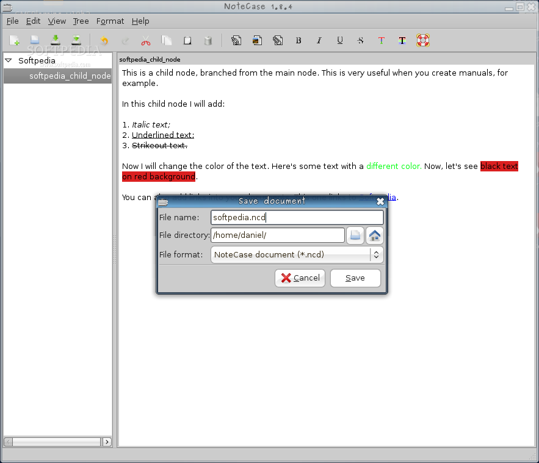Click the Save document toolbar icon
The image size is (539, 463).
pyautogui.click(x=56, y=40)
